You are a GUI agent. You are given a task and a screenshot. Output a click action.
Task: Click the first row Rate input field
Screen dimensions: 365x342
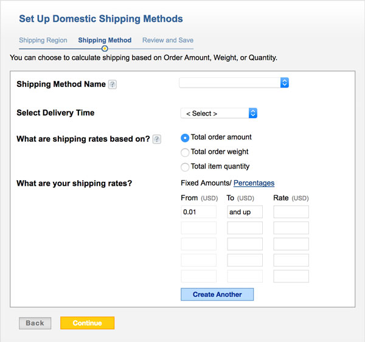click(x=291, y=212)
